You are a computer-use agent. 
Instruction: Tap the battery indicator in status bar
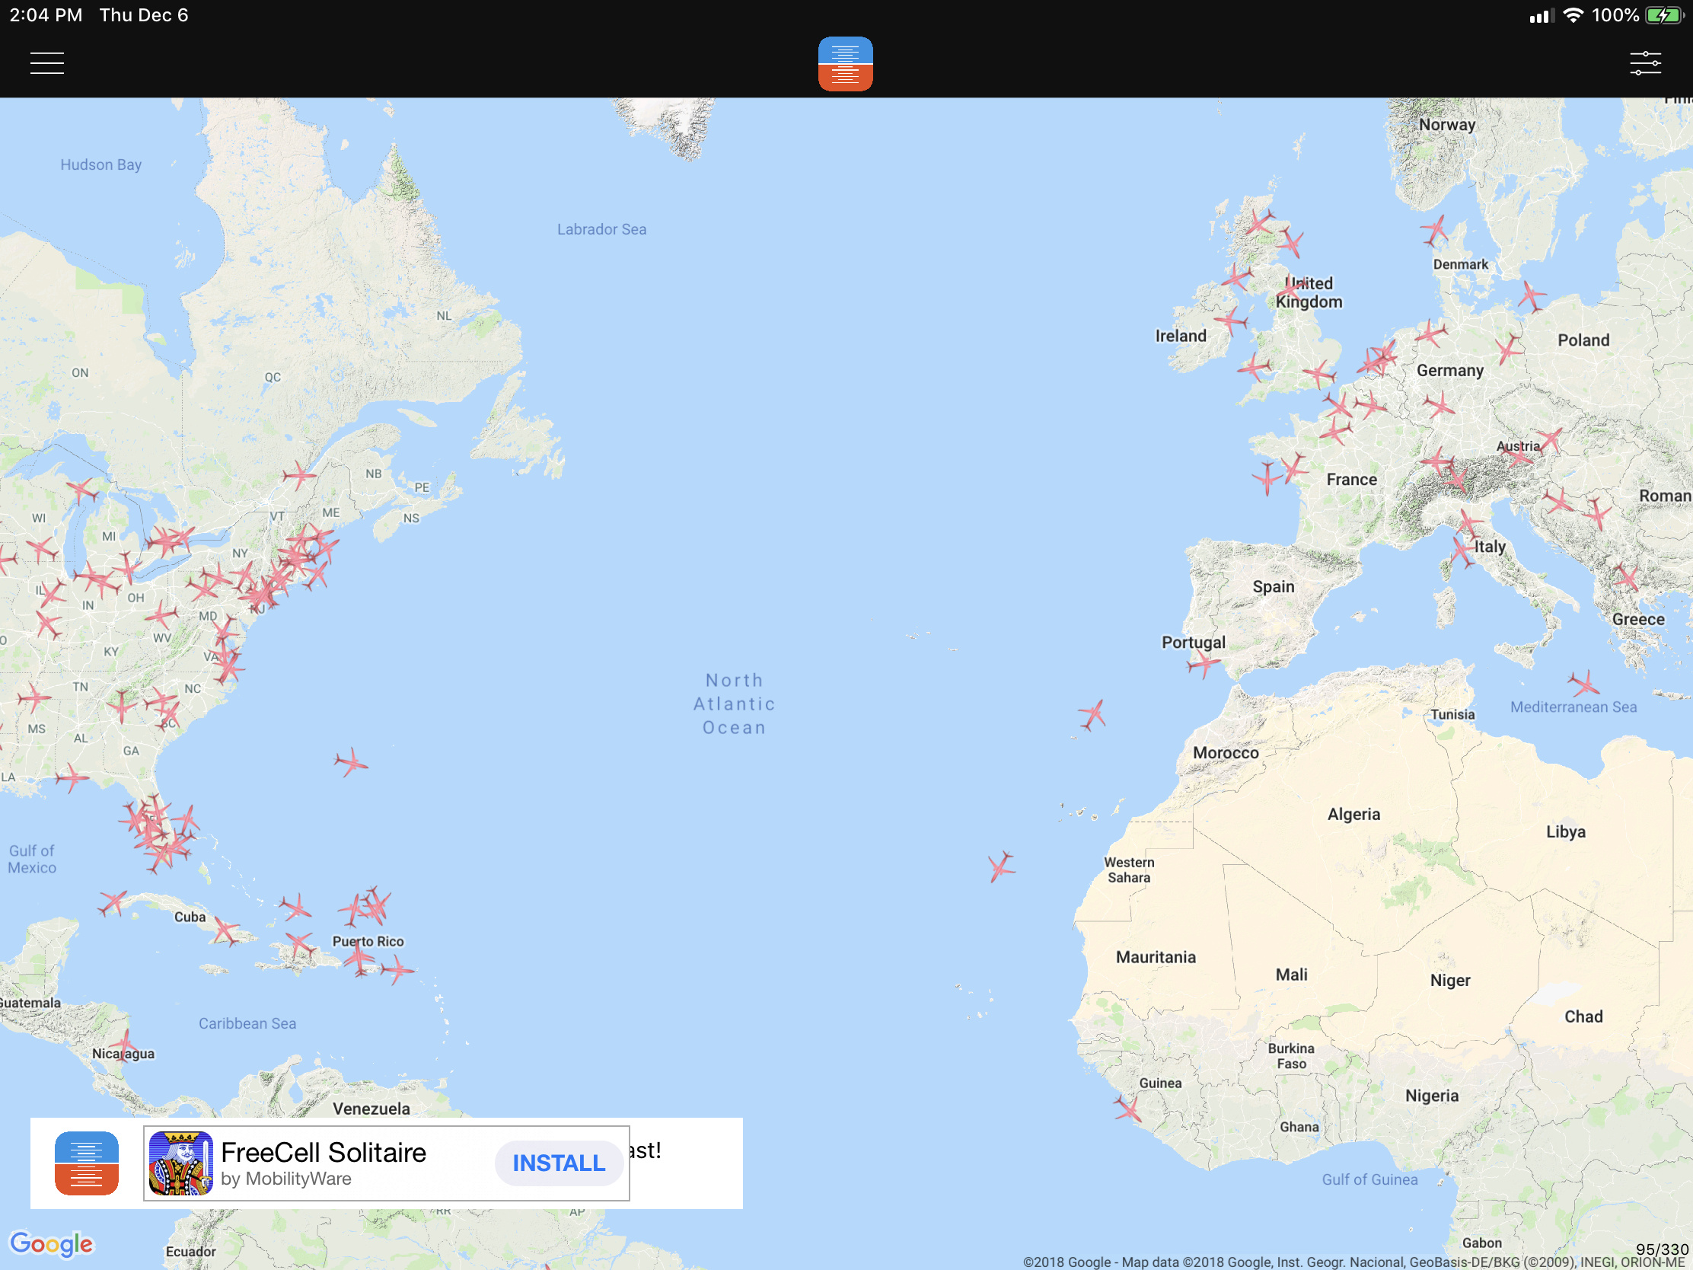coord(1665,15)
